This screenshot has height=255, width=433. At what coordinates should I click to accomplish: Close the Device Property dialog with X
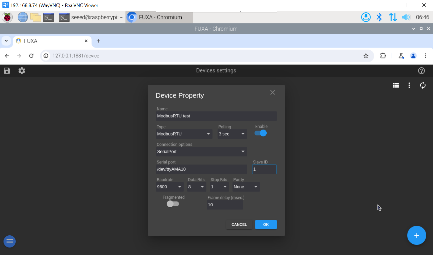pyautogui.click(x=273, y=92)
